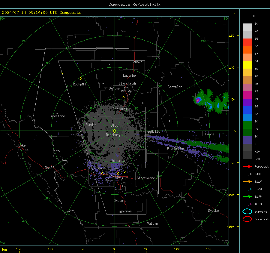Click the Lake Louise label
Image resolution: width=270 pixels, height=253 pixels.
pos(23,148)
